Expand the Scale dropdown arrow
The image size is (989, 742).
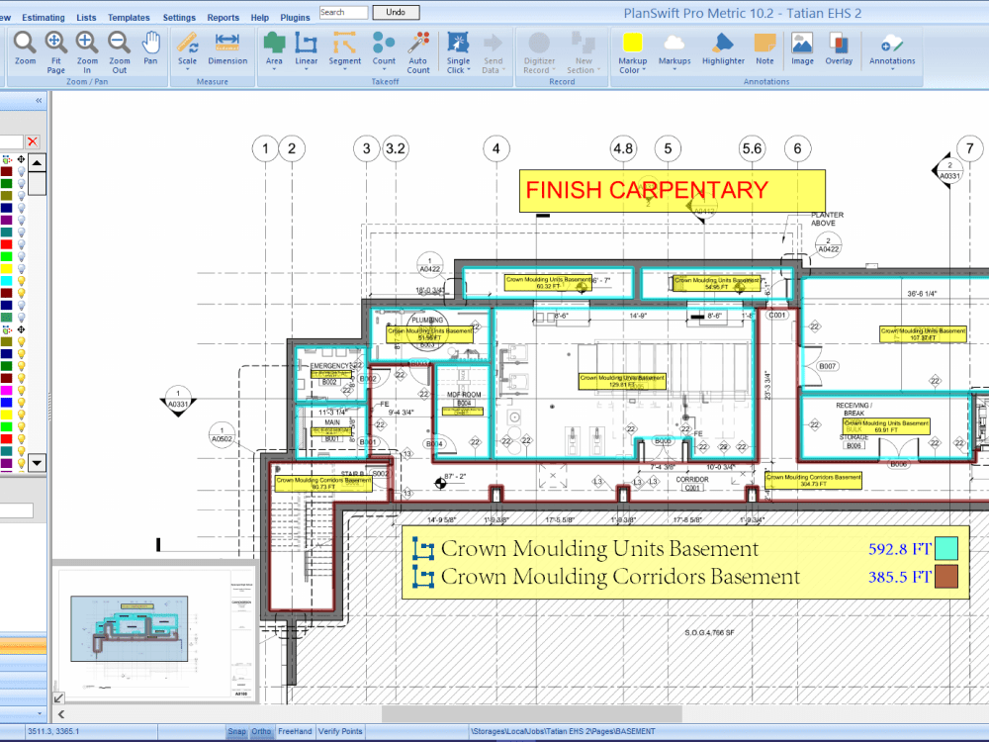coord(187,70)
